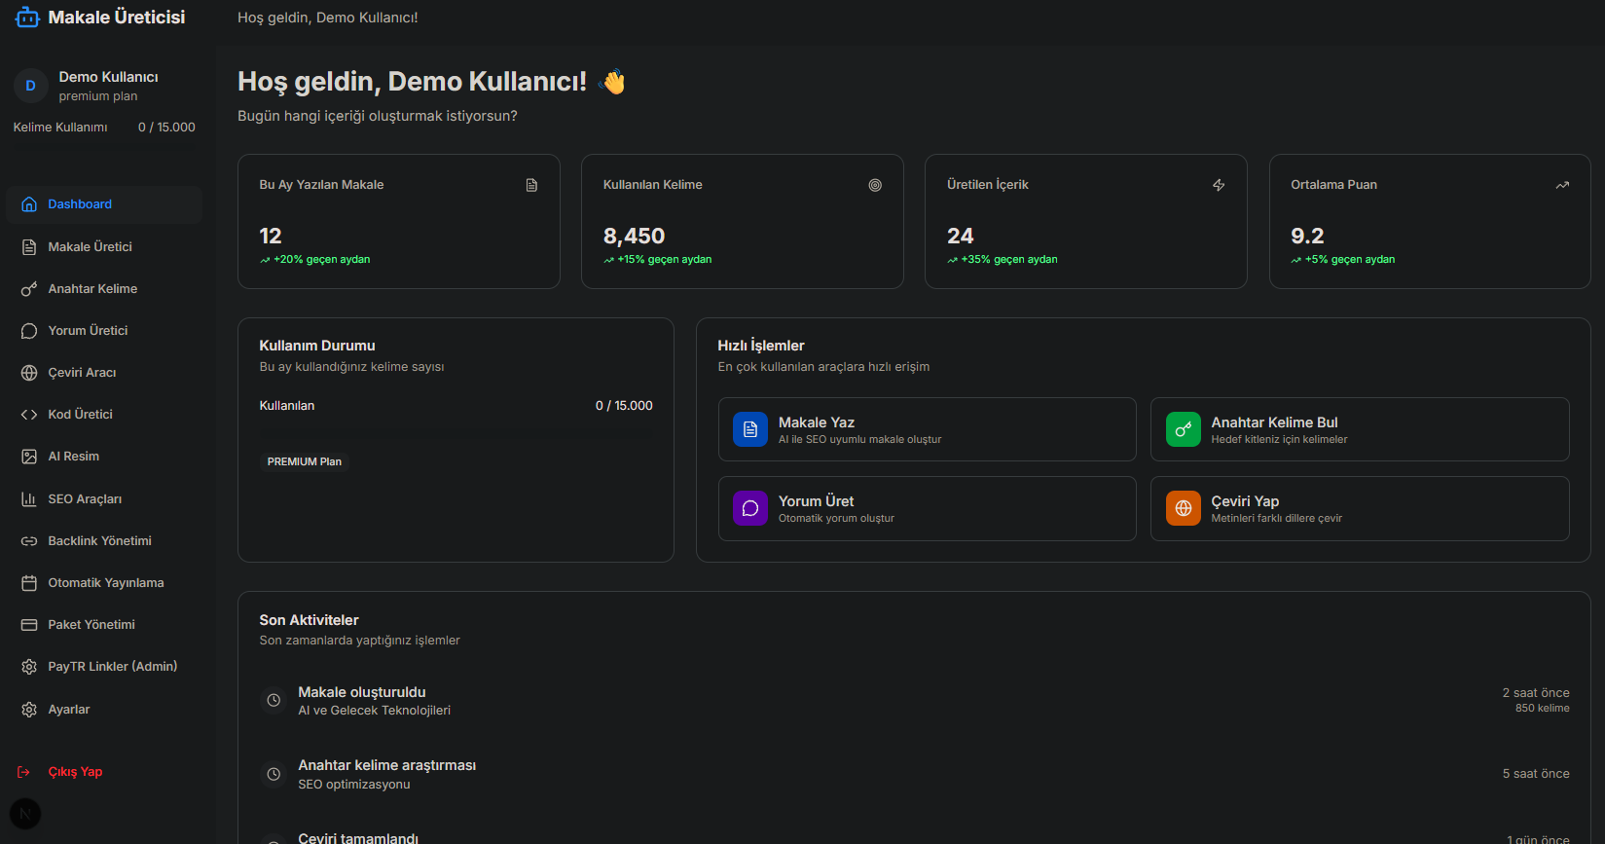Click the Otomatik Yayınlama calendar icon

(x=29, y=583)
